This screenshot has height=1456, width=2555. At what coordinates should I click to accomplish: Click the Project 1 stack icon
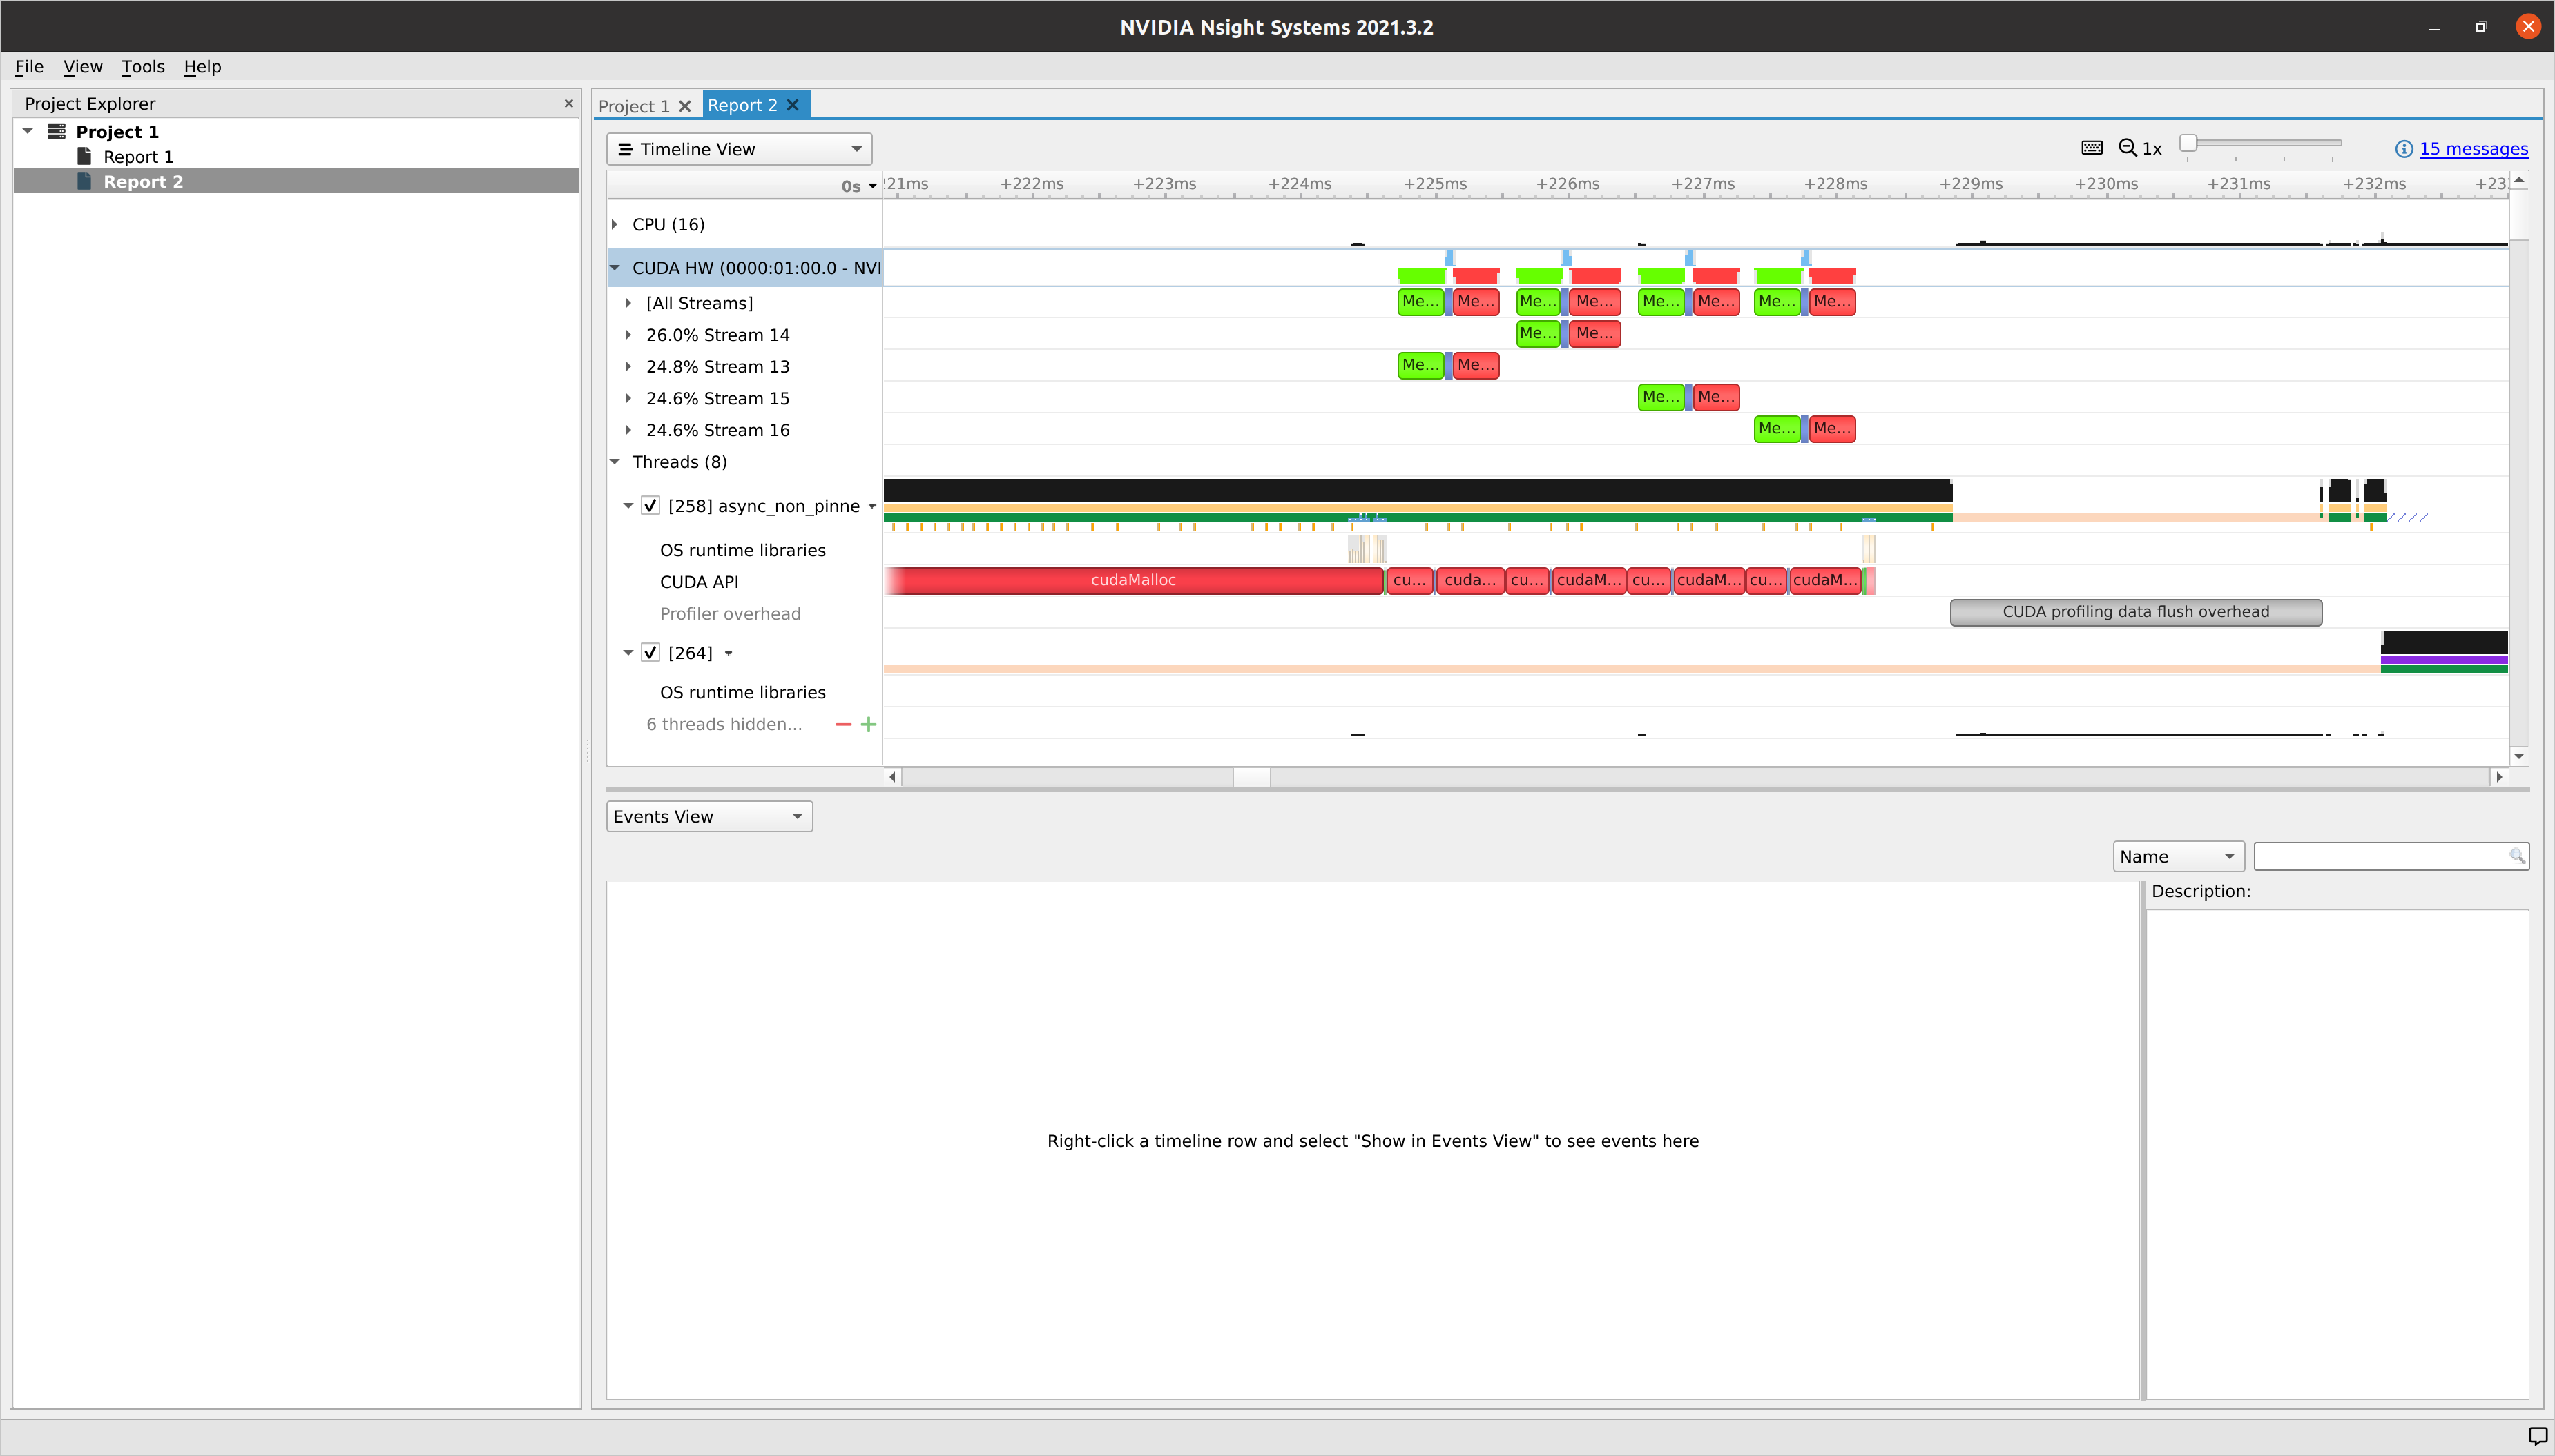[56, 131]
